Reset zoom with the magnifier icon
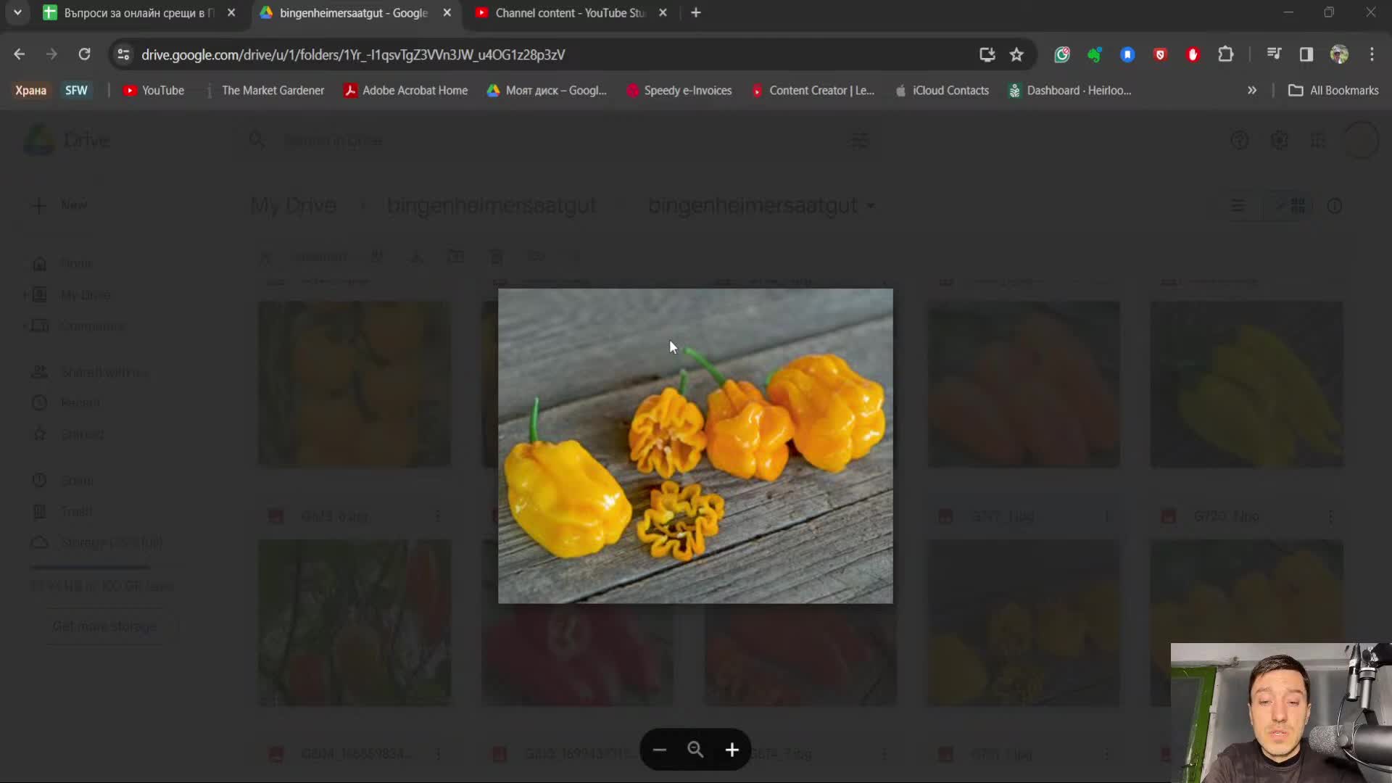 [x=695, y=750]
